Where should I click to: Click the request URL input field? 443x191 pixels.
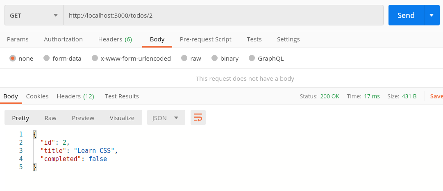click(223, 16)
